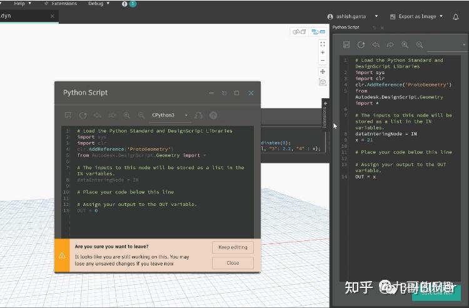Open the notifications bell
This screenshot has width=469, height=308.
(455, 17)
